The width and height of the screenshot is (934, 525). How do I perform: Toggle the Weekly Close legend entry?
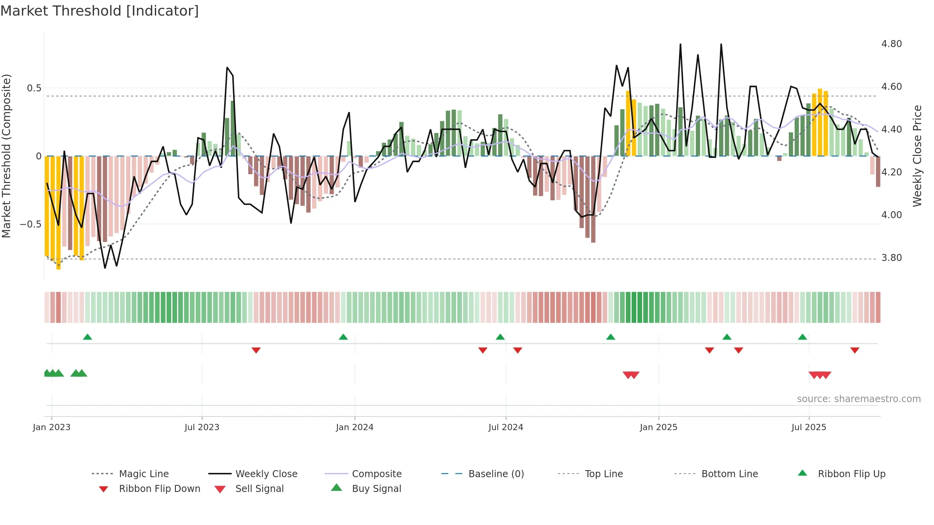pos(253,474)
